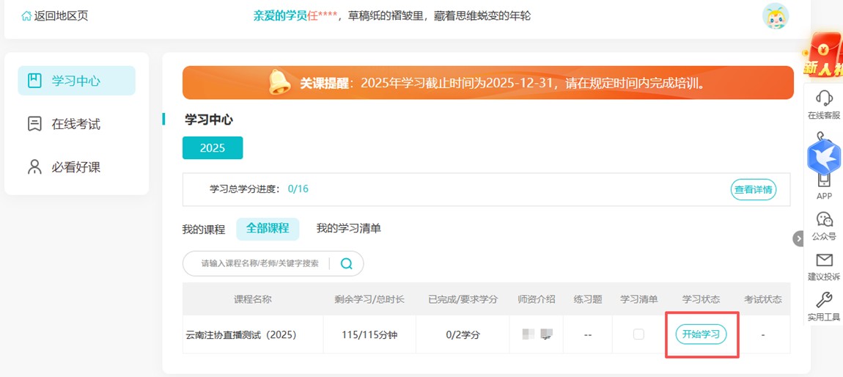843x377 pixels.
Task: Click the 课程名称 column header
Action: coord(253,299)
